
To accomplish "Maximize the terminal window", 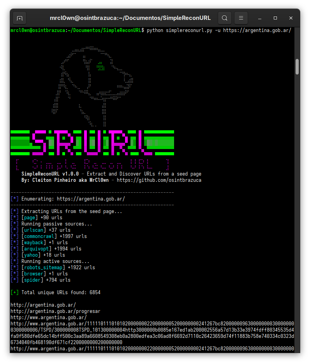I will pos(275,18).
